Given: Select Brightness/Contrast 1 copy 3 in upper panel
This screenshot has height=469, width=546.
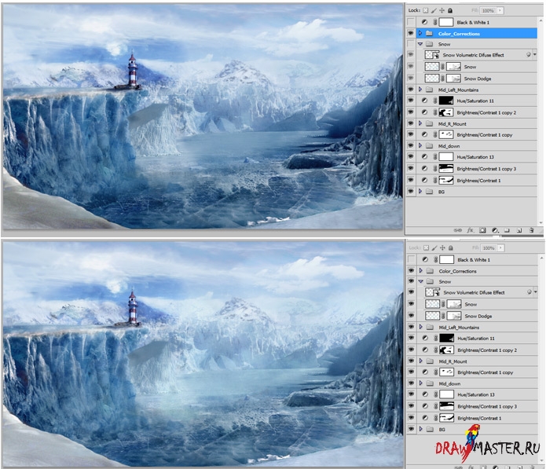Looking at the screenshot, I should (477, 169).
